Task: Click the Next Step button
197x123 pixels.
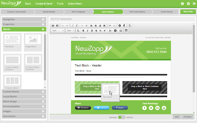Action: [x=188, y=12]
